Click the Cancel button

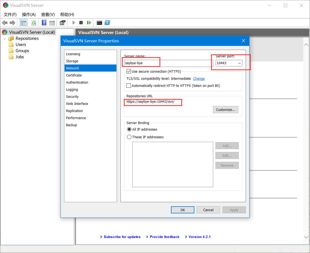[208, 210]
